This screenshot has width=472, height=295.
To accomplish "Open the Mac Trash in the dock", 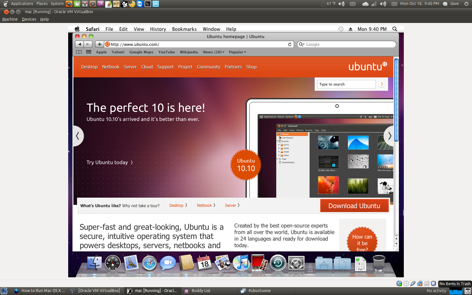I will (x=379, y=263).
